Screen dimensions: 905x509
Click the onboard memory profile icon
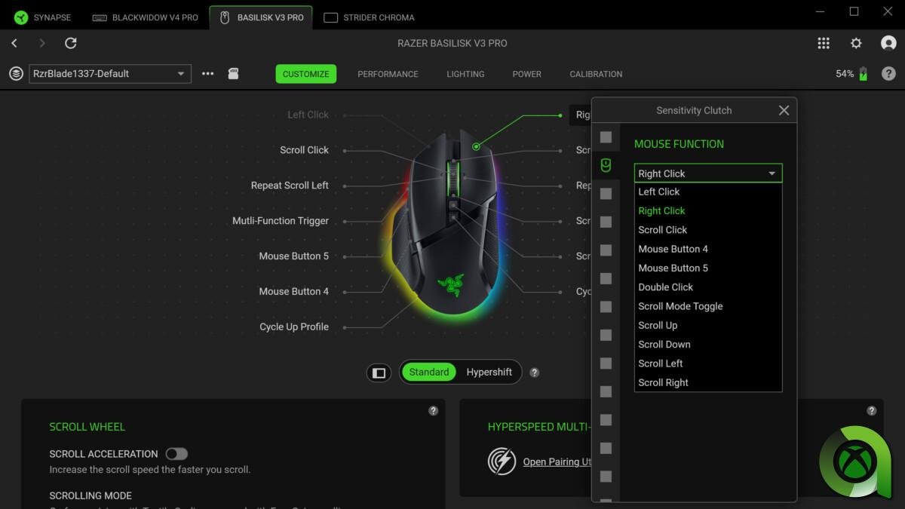coord(233,74)
